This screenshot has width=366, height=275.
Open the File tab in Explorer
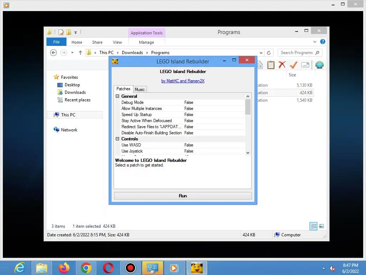[56, 42]
